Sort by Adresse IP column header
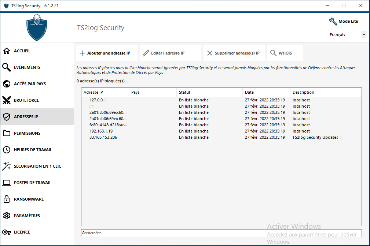Image resolution: width=370 pixels, height=246 pixels. click(105, 92)
